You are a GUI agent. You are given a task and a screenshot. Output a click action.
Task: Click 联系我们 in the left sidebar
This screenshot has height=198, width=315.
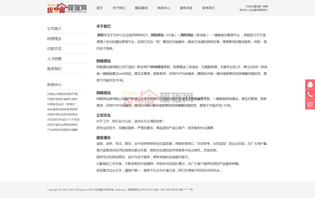click(x=54, y=69)
